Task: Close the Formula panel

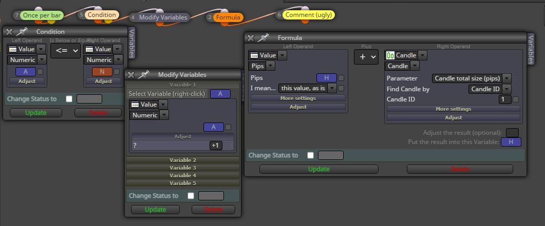Action: coord(251,38)
